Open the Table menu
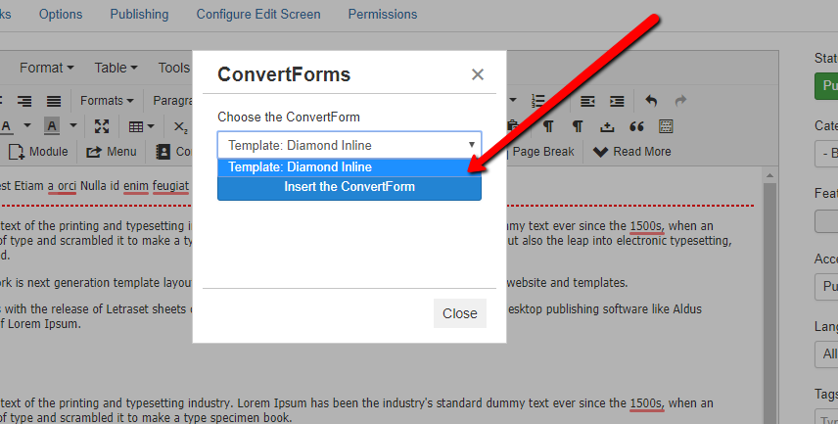Screen dimensions: 838x424 click(x=116, y=68)
